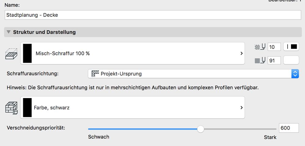The height and width of the screenshot is (146, 305).
Task: Click the cut fill hatch icon
Action: click(x=12, y=53)
